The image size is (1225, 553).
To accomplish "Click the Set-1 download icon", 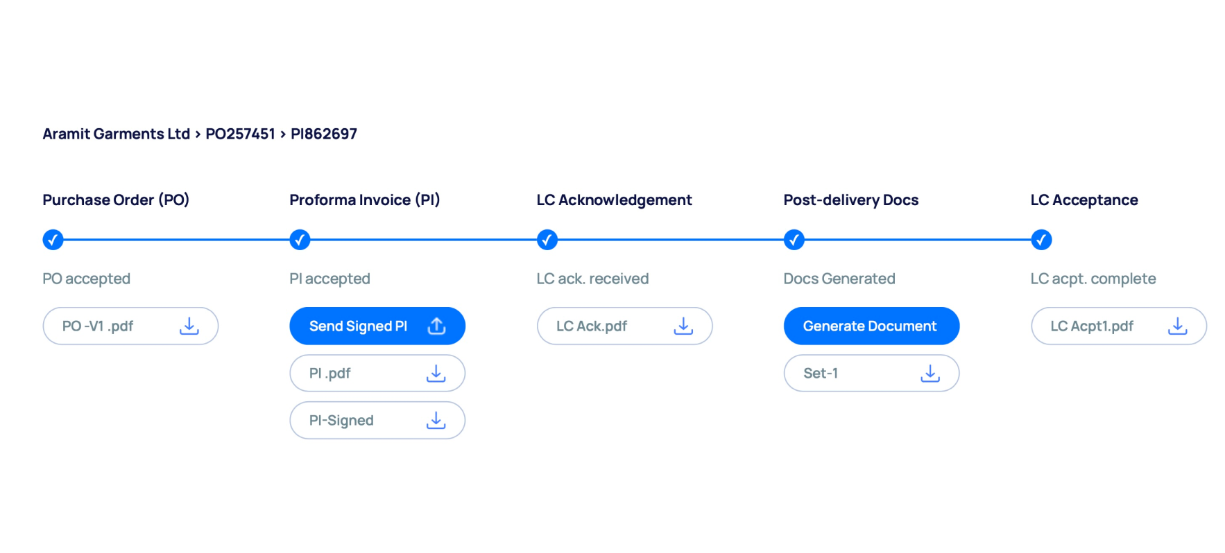I will coord(930,374).
